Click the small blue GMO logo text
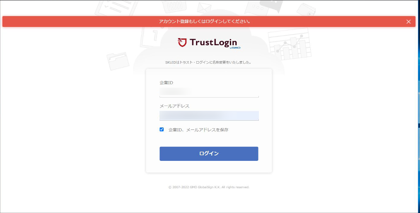This screenshot has height=213, width=420. 235,48
